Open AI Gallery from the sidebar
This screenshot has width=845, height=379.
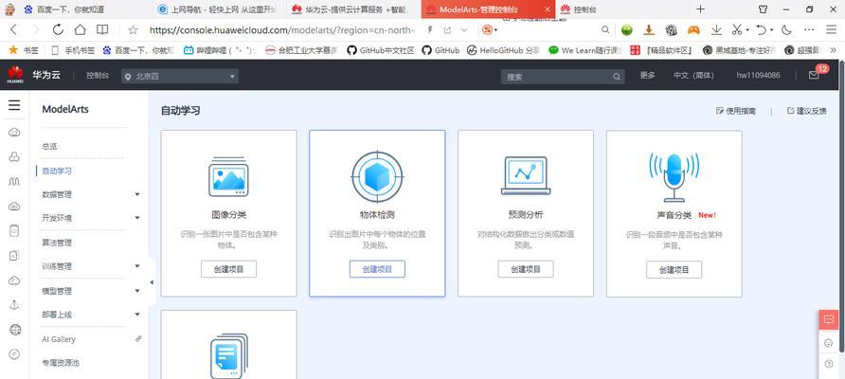(59, 338)
